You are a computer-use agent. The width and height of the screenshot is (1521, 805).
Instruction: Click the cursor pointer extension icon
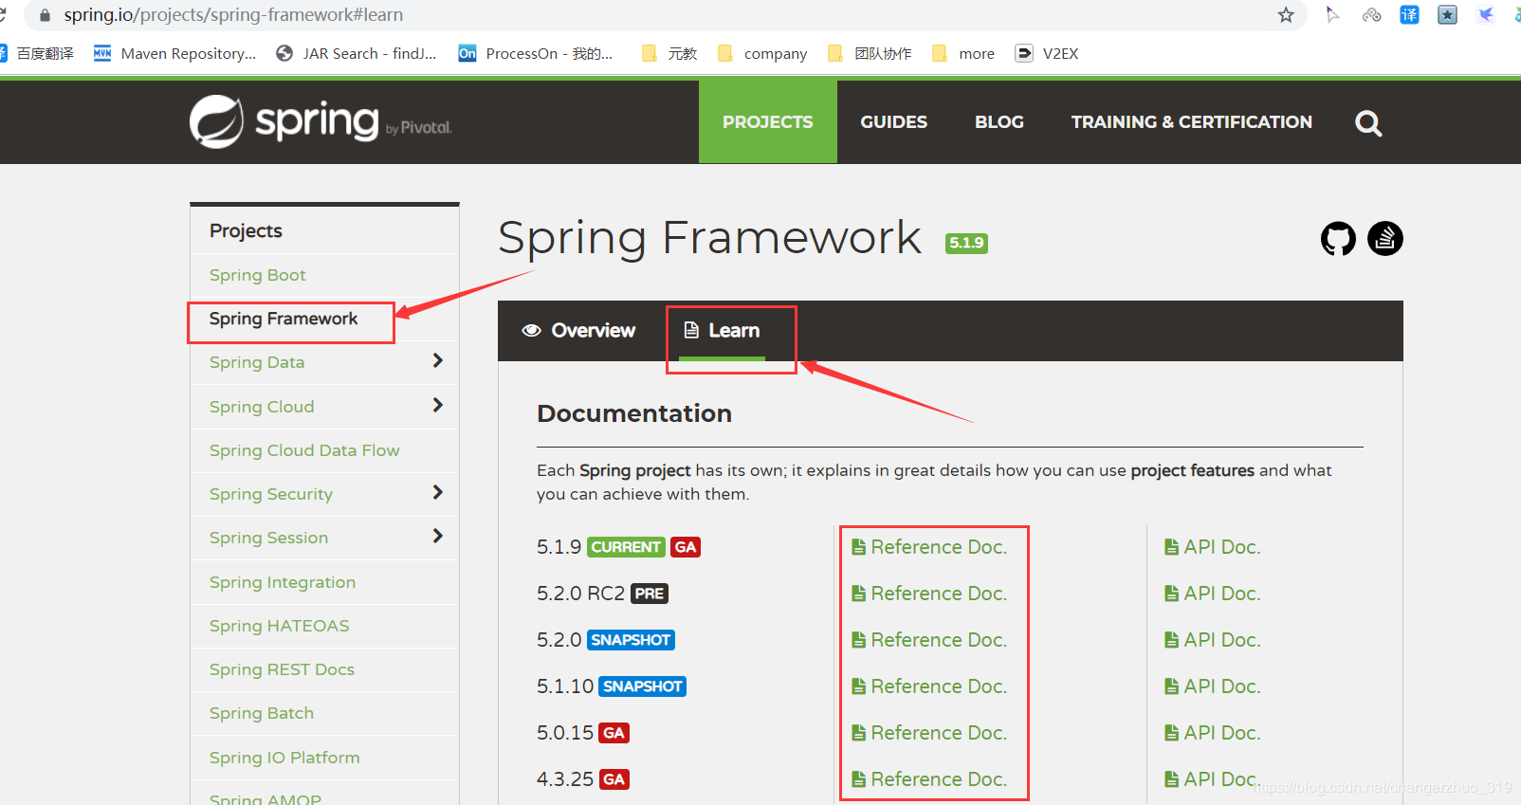1333,15
